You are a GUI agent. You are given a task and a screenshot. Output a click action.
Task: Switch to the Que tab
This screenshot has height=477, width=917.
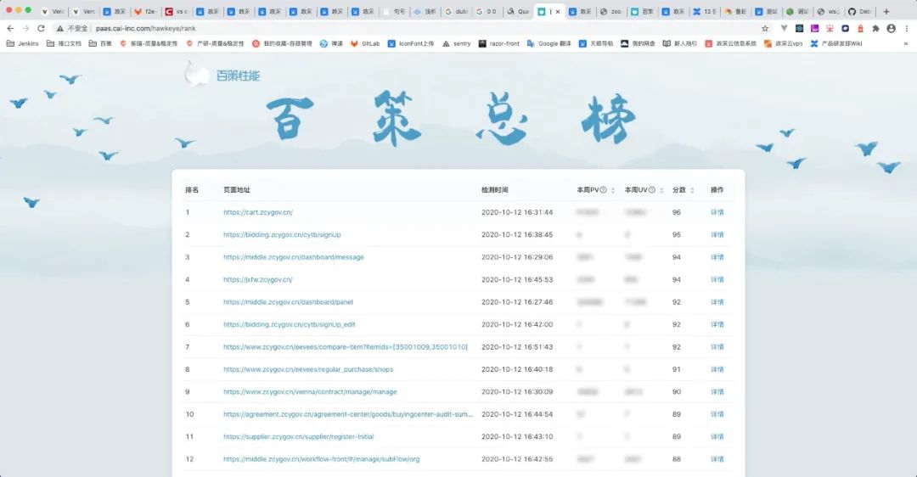coord(518,11)
